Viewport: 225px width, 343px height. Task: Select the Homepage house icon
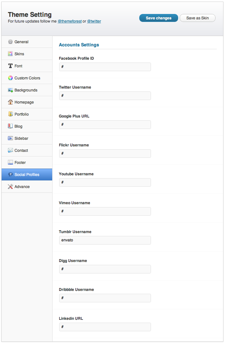point(10,102)
